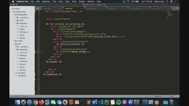
Task: Open Siri from the menu bar
Action: pyautogui.click(x=171, y=1)
